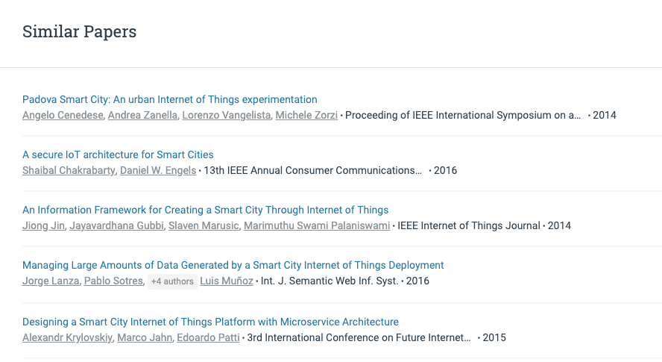This screenshot has height=362, width=662.
Task: Open author Angelo Cenedese's profile
Action: (63, 115)
